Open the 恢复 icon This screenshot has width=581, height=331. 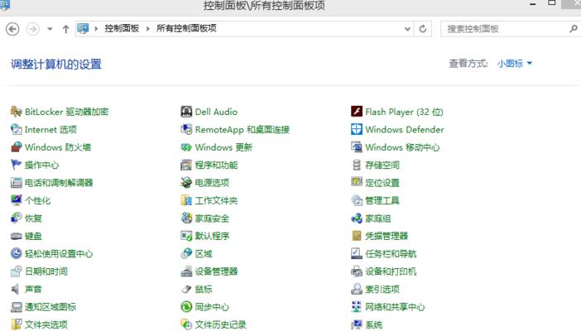click(16, 218)
